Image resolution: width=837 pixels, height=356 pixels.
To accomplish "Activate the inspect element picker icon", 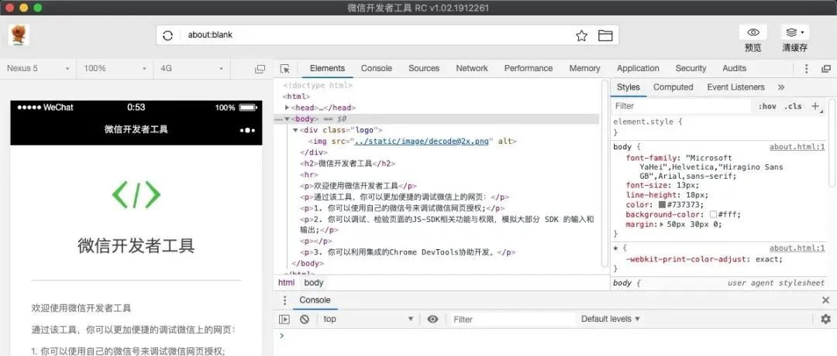I will point(285,69).
